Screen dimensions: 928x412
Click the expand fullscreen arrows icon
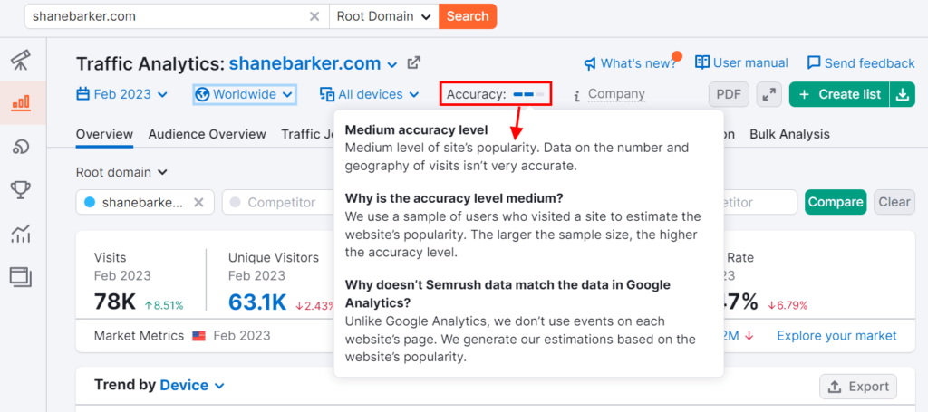tap(768, 94)
